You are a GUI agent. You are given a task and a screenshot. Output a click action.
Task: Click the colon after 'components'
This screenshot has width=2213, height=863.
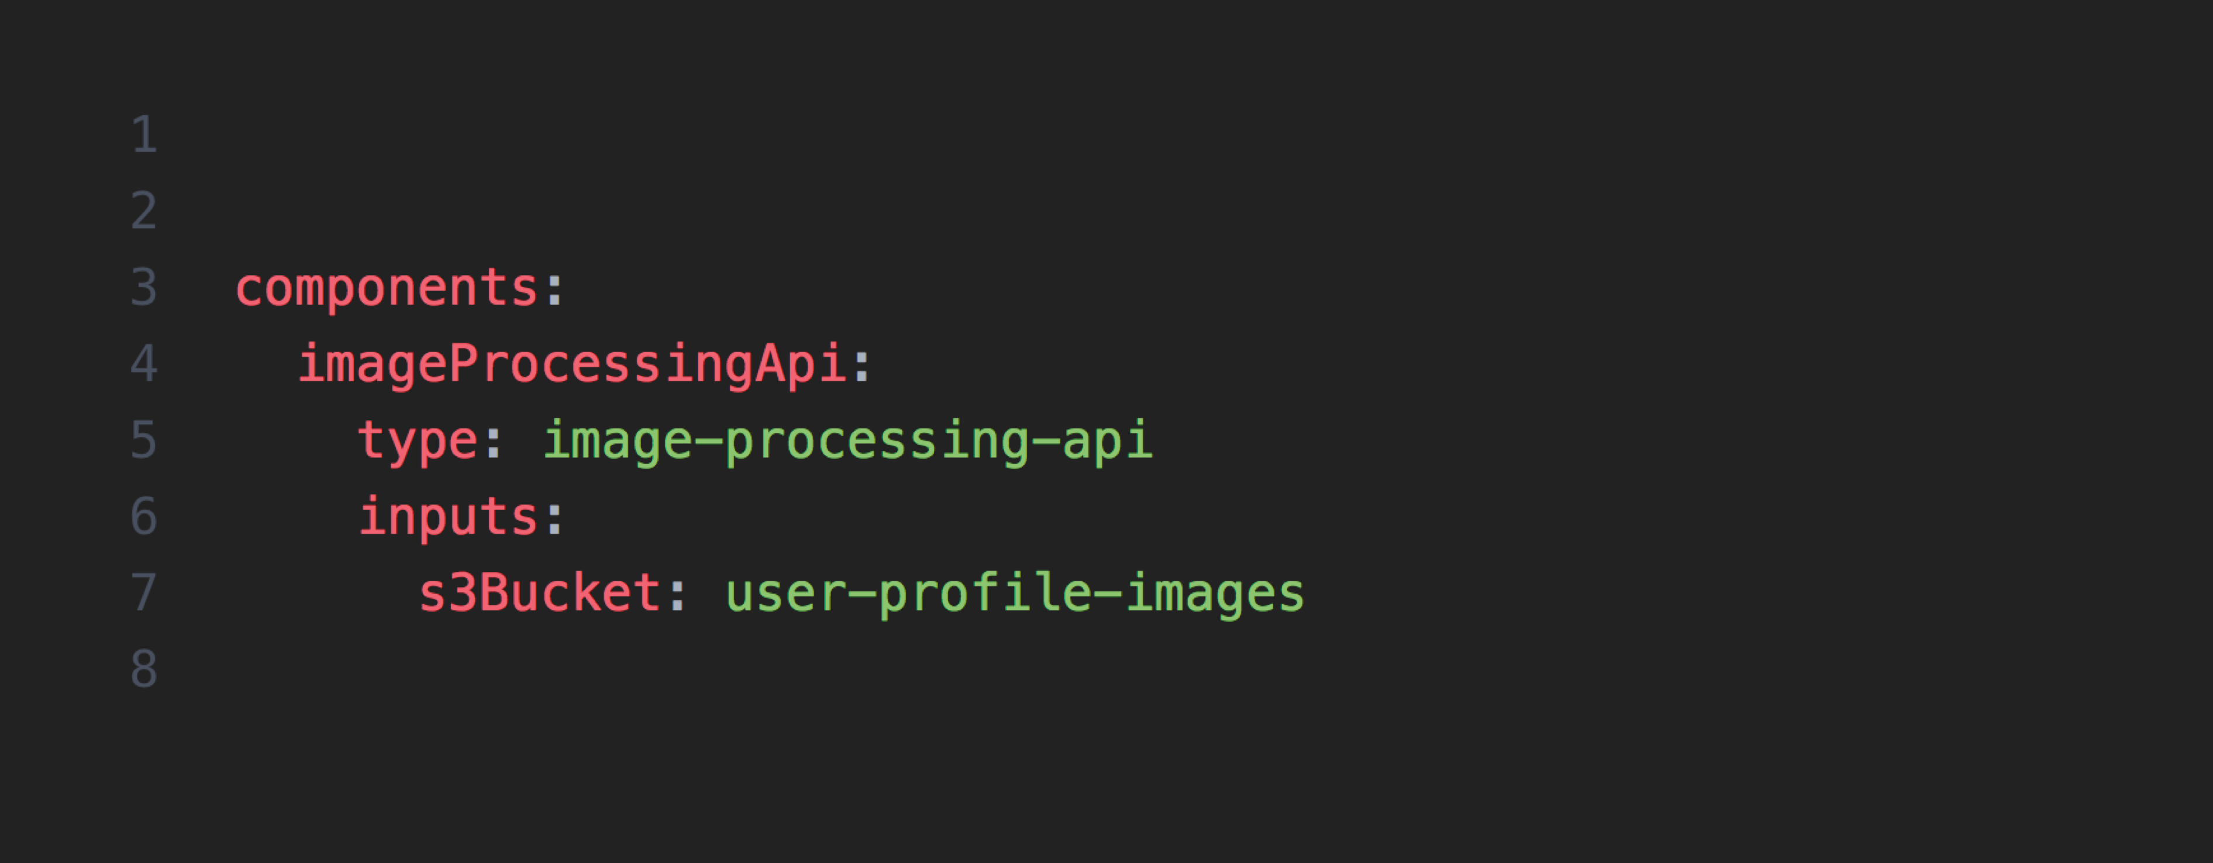coord(555,289)
